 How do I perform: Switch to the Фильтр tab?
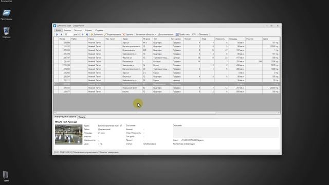tap(82, 117)
